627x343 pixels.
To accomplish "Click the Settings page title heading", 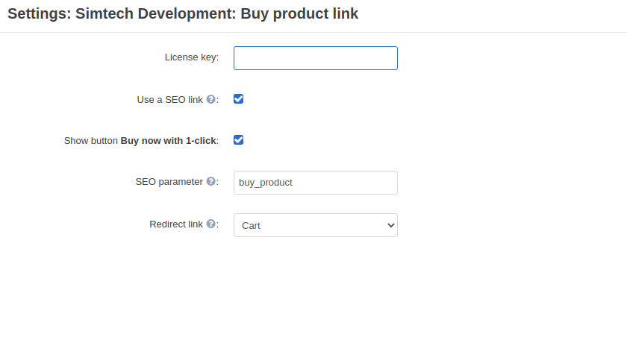I will (183, 13).
